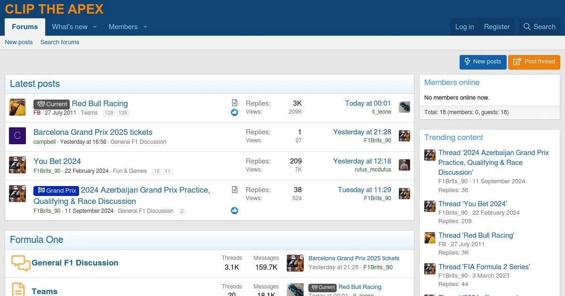The height and width of the screenshot is (296, 565).
Task: Open avatar beside trending 'FIA Formula 2 Series'
Action: (x=430, y=269)
